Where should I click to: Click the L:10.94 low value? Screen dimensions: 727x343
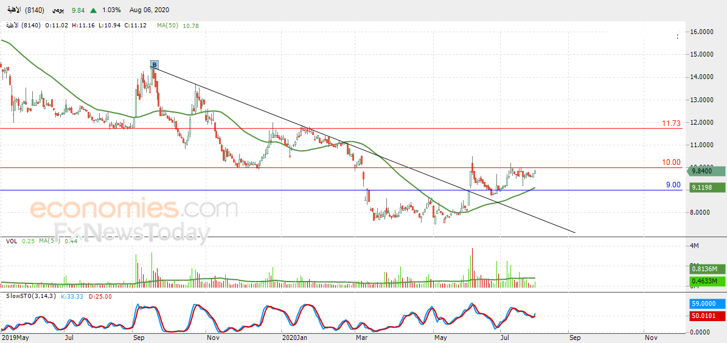pyautogui.click(x=110, y=26)
